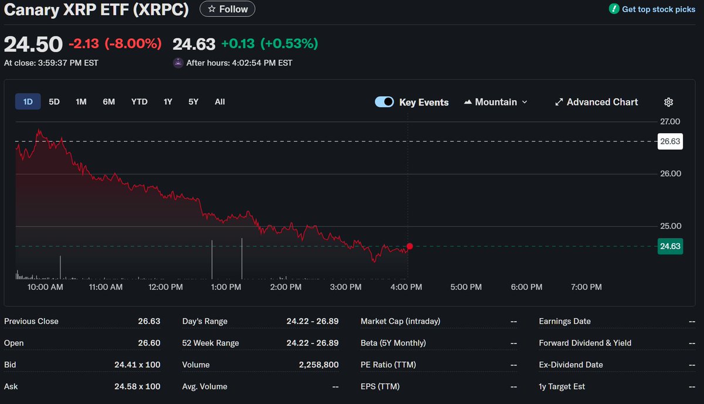Click the 26.63 previous close line label

pyautogui.click(x=670, y=141)
